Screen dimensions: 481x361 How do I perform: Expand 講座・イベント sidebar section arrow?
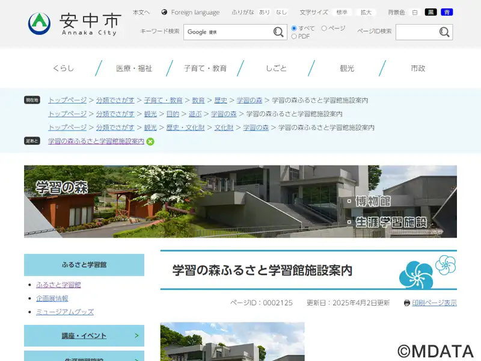pyautogui.click(x=137, y=336)
